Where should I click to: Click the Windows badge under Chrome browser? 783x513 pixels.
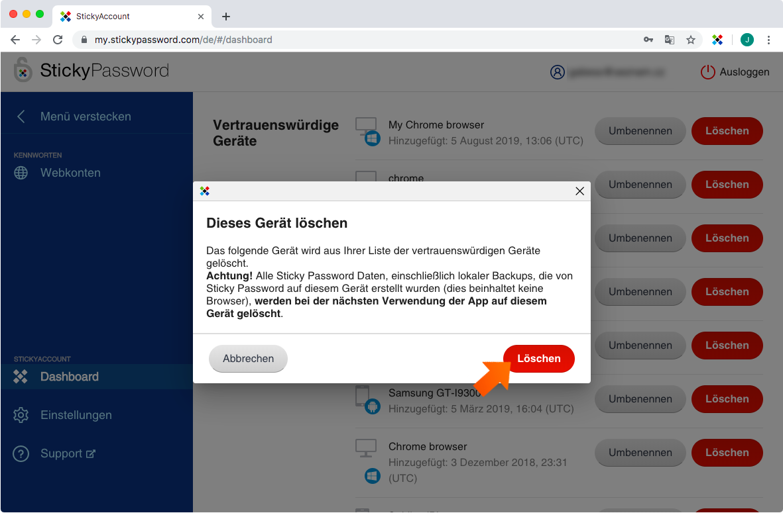click(373, 476)
